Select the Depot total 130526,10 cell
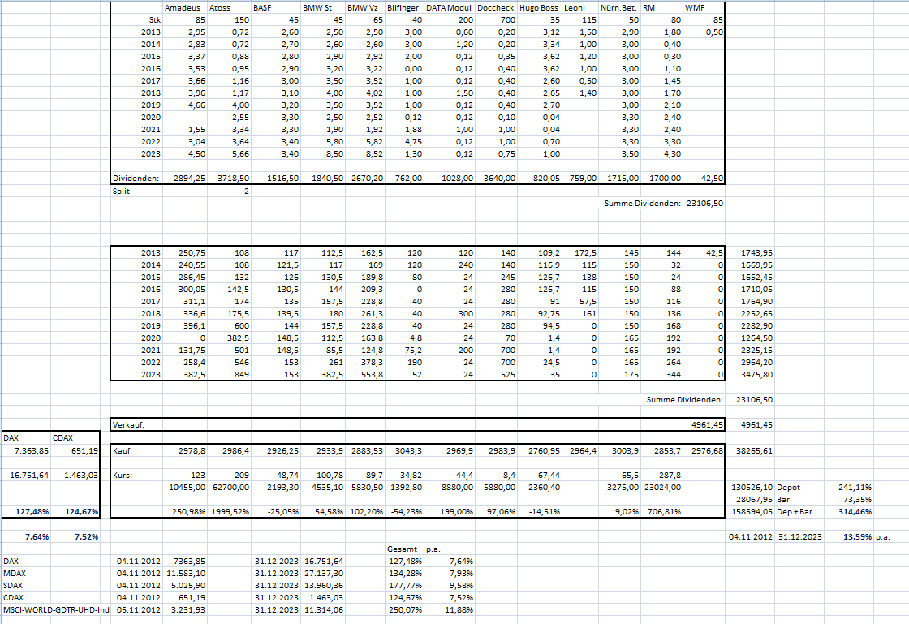Image resolution: width=909 pixels, height=624 pixels. tap(750, 487)
